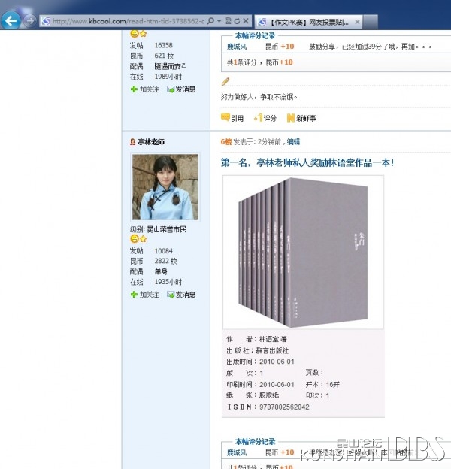
Task: Click the compatibility view icon
Action: tap(229, 21)
